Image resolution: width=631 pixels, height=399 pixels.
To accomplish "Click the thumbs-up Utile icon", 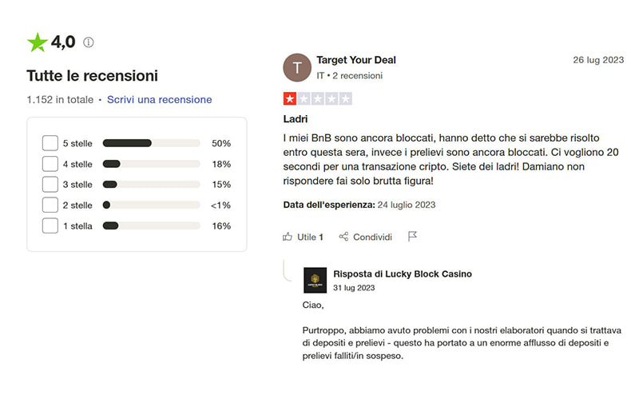I will pos(288,237).
